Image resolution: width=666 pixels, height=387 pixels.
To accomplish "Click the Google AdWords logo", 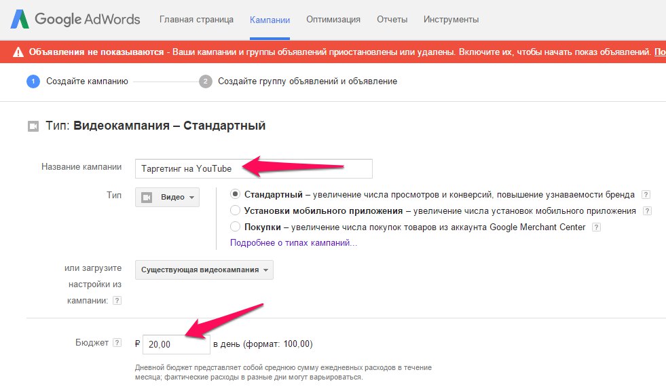I will [75, 19].
